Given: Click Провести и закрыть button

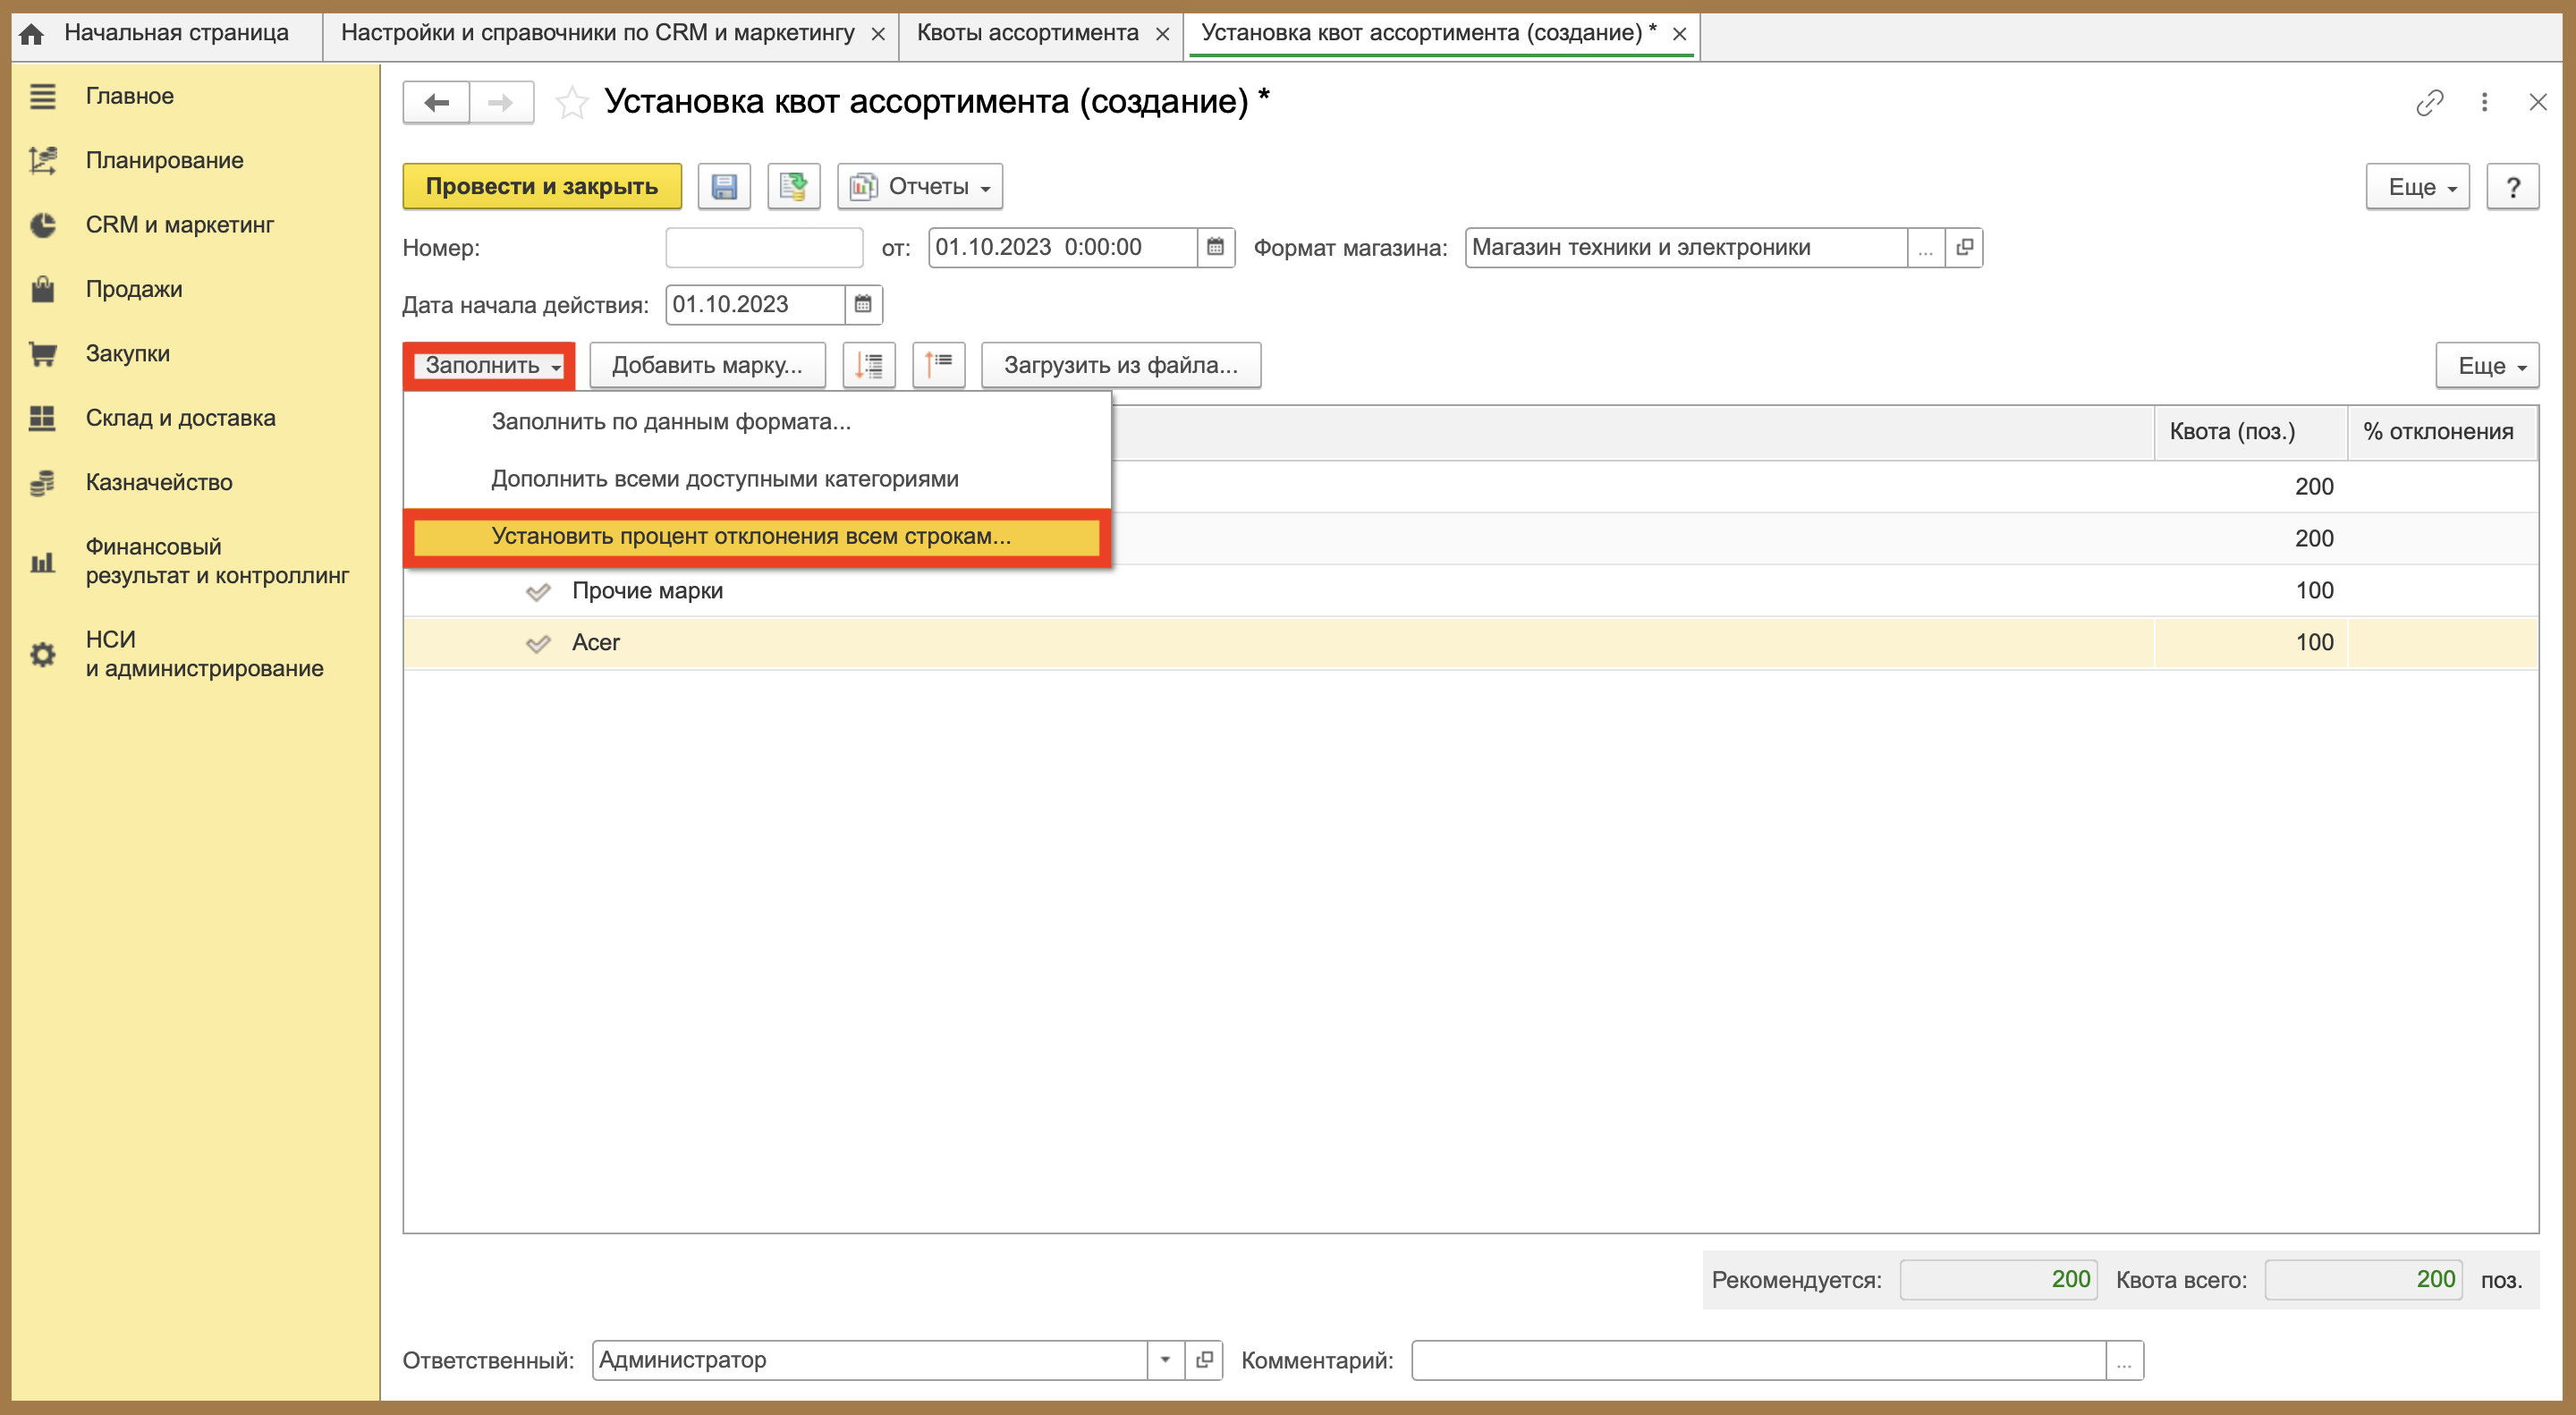Looking at the screenshot, I should point(542,187).
